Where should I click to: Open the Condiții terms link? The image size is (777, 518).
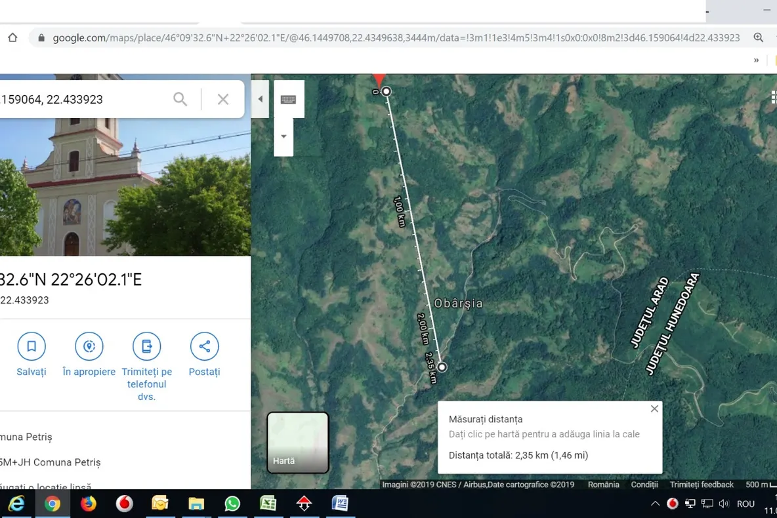coord(644,485)
